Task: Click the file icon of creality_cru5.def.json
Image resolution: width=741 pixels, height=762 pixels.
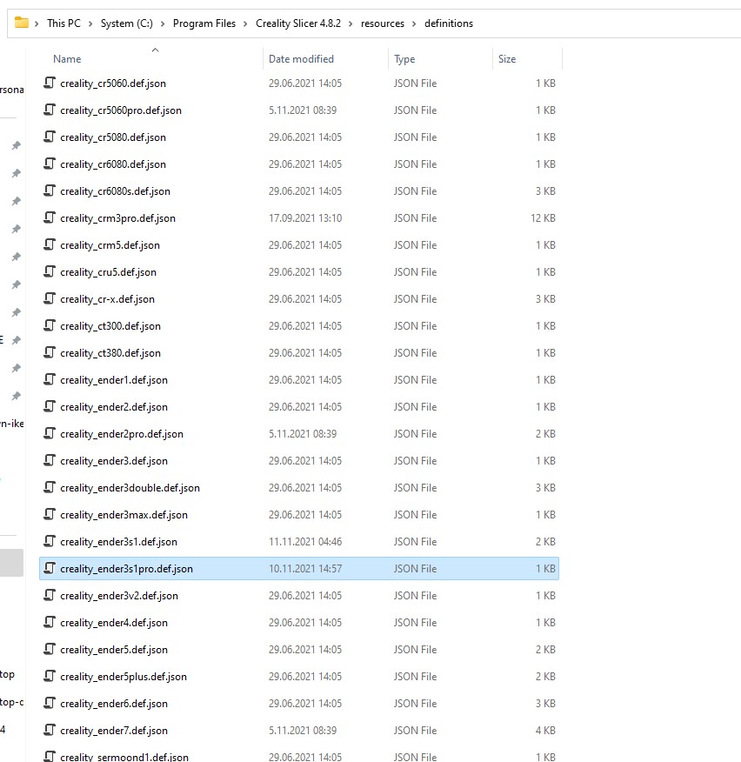Action: [50, 271]
